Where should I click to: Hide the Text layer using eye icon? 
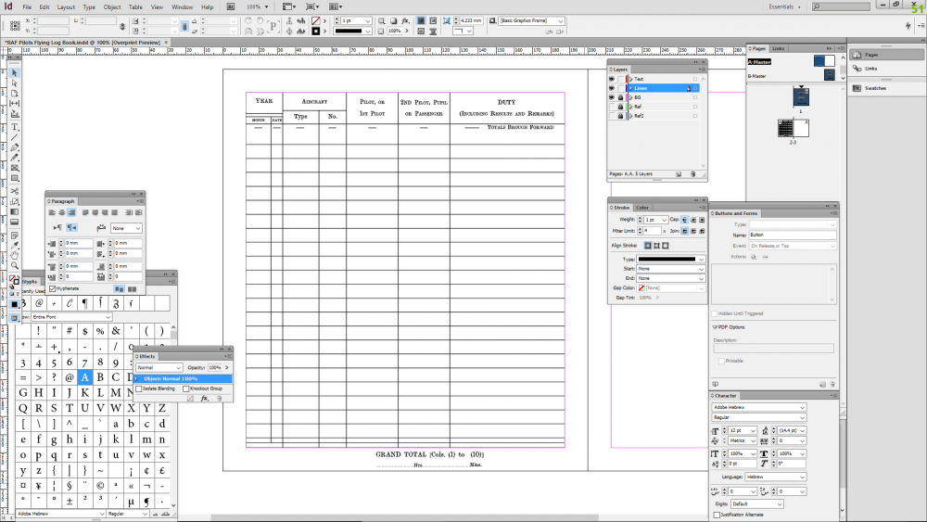point(612,79)
